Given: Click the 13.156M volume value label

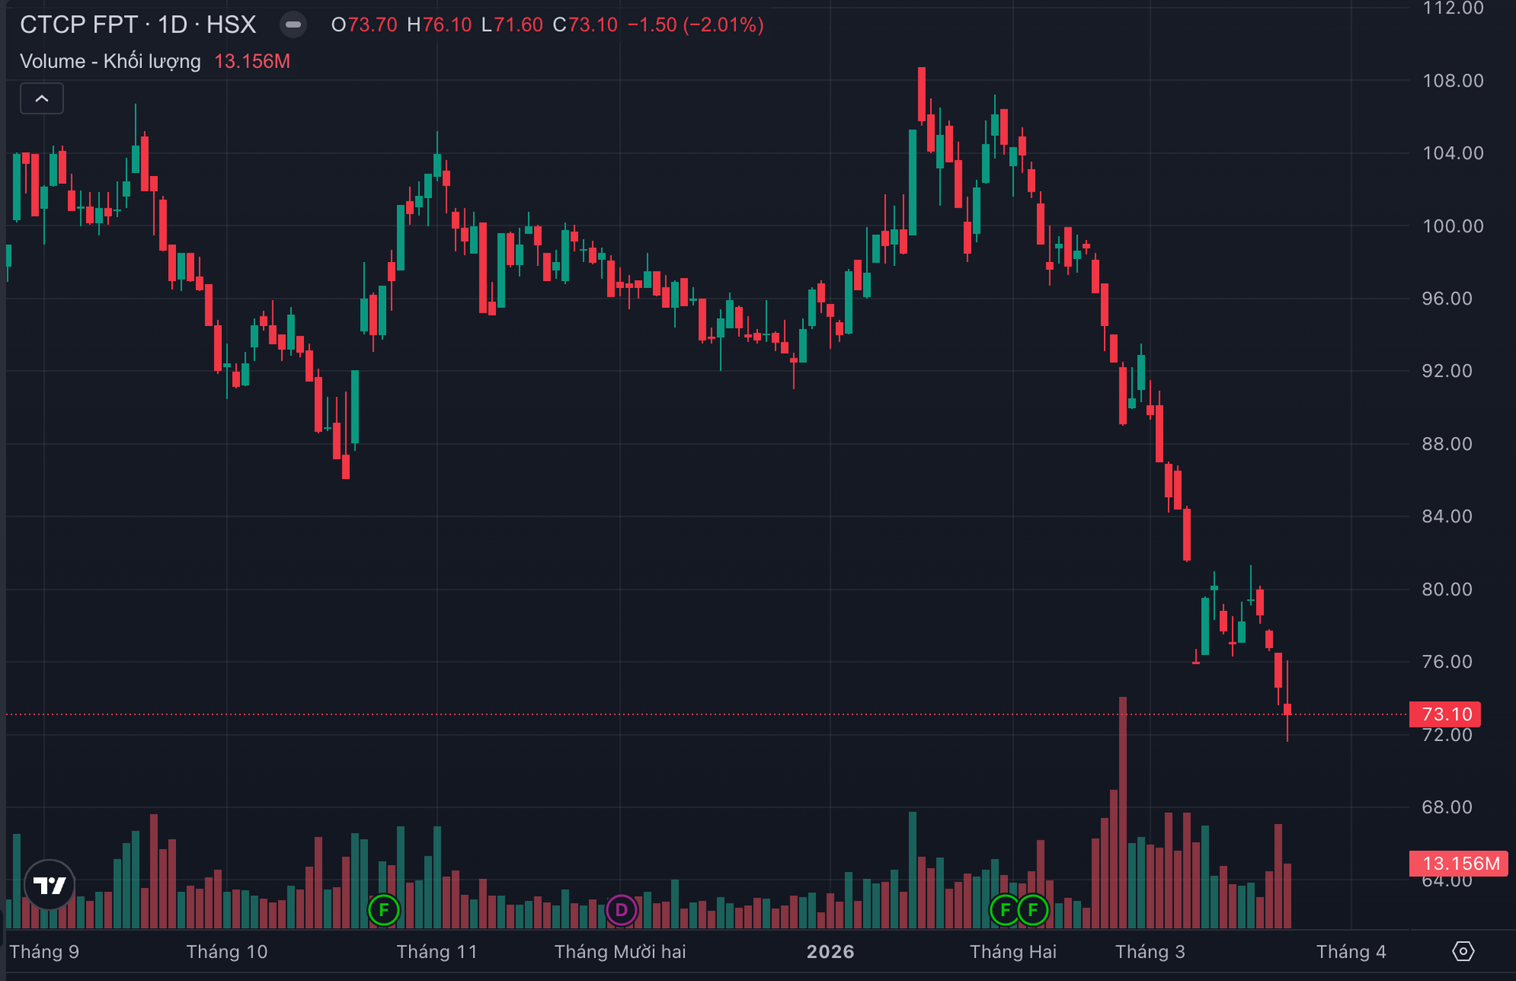Looking at the screenshot, I should [1459, 863].
